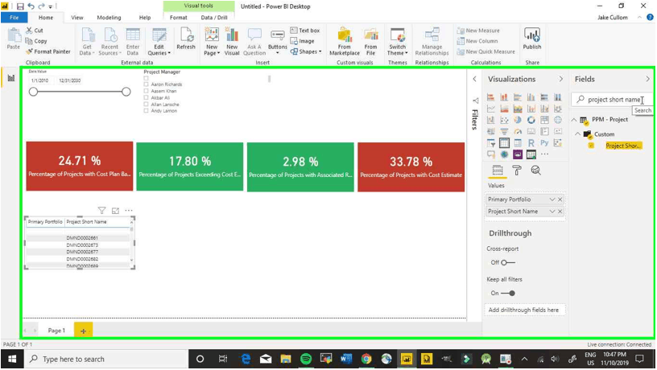The height and width of the screenshot is (370, 657).
Task: Toggle Cross-report drillthrough switch
Action: tap(507, 262)
